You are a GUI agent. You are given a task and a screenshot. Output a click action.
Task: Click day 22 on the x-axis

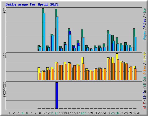tap(100, 113)
